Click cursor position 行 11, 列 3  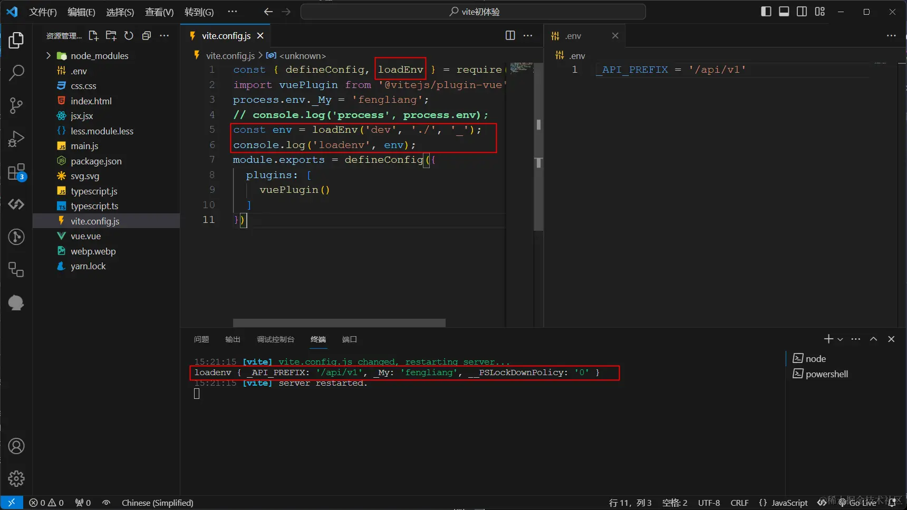[x=630, y=503]
